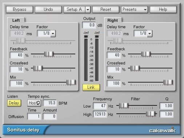Click the Right Crossfeed slider handle
This screenshot has width=184, height=138.
pyautogui.click(x=135, y=68)
